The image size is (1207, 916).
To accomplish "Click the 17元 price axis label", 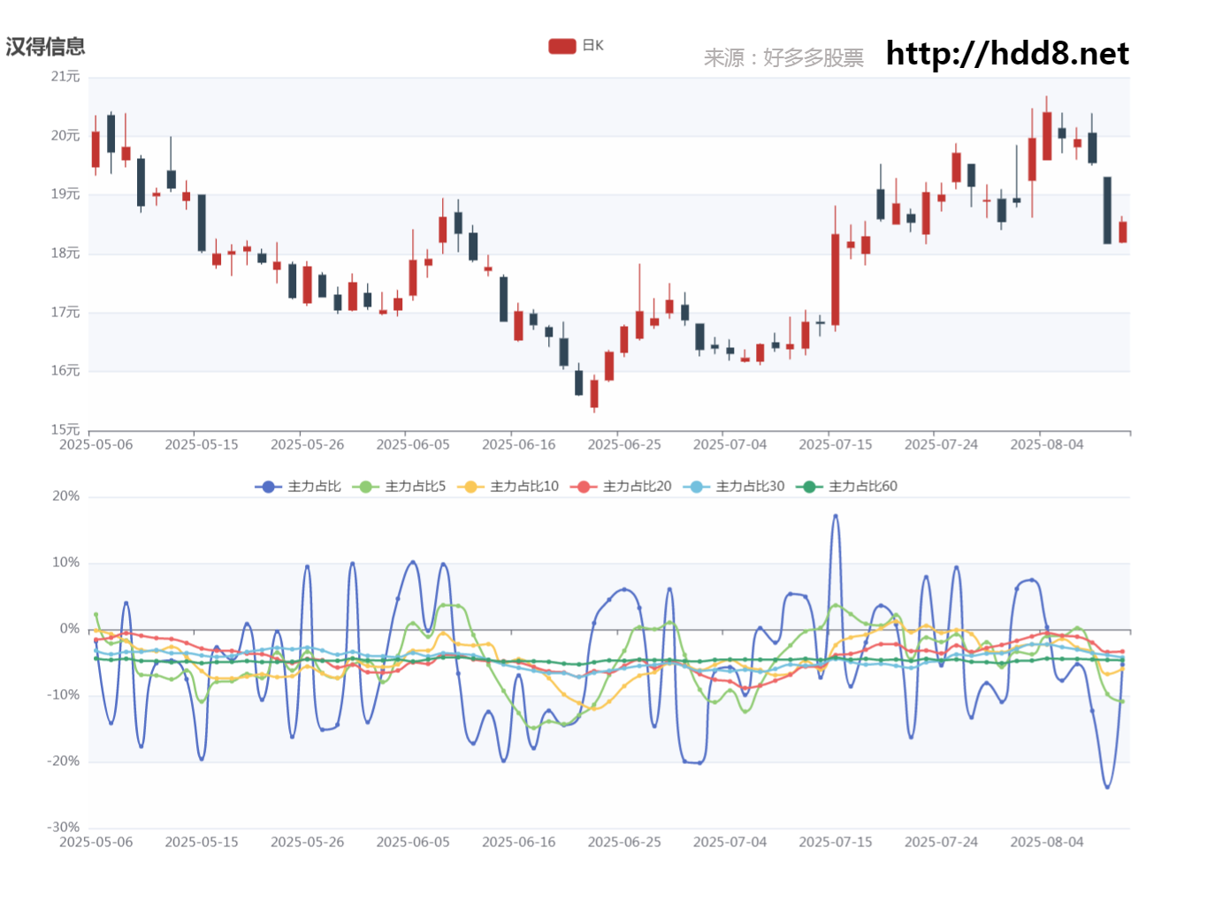I will point(65,312).
